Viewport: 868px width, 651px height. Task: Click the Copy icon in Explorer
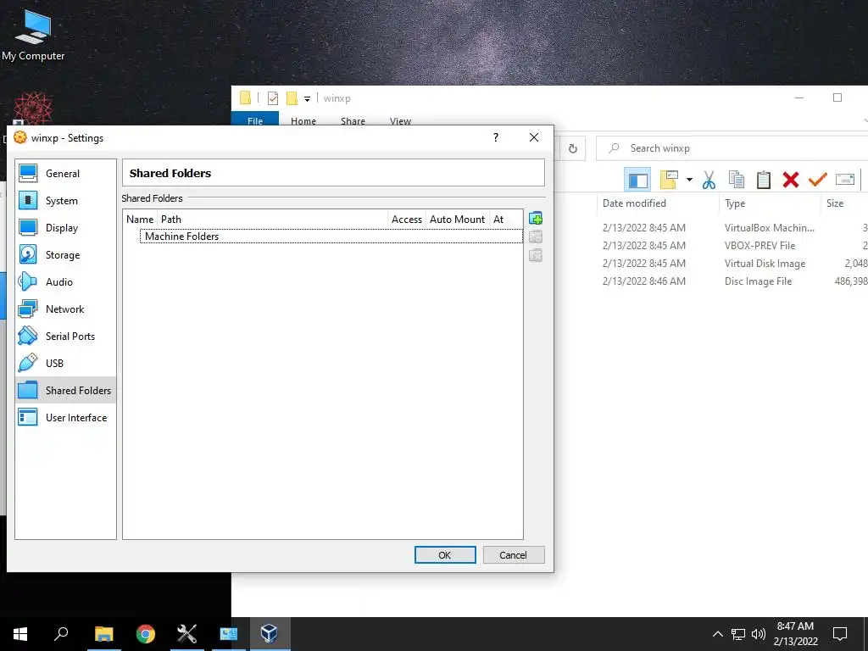click(x=737, y=180)
